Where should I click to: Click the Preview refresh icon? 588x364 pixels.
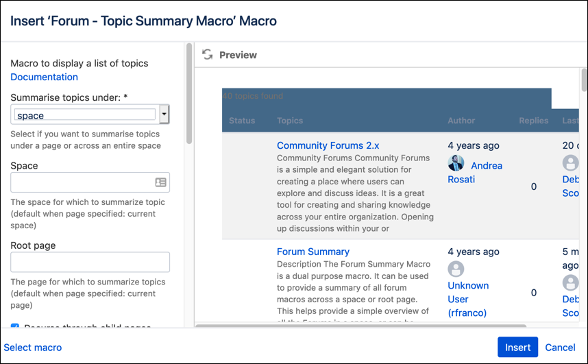[207, 55]
